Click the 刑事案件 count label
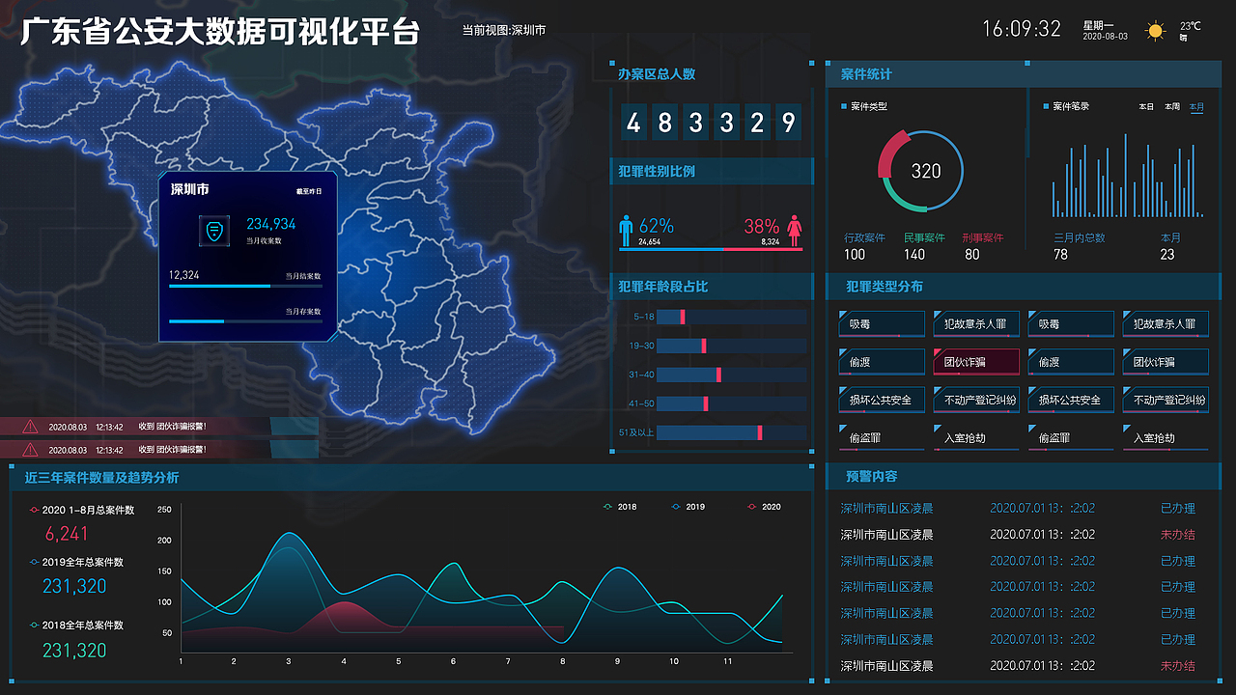1236x695 pixels. (983, 237)
